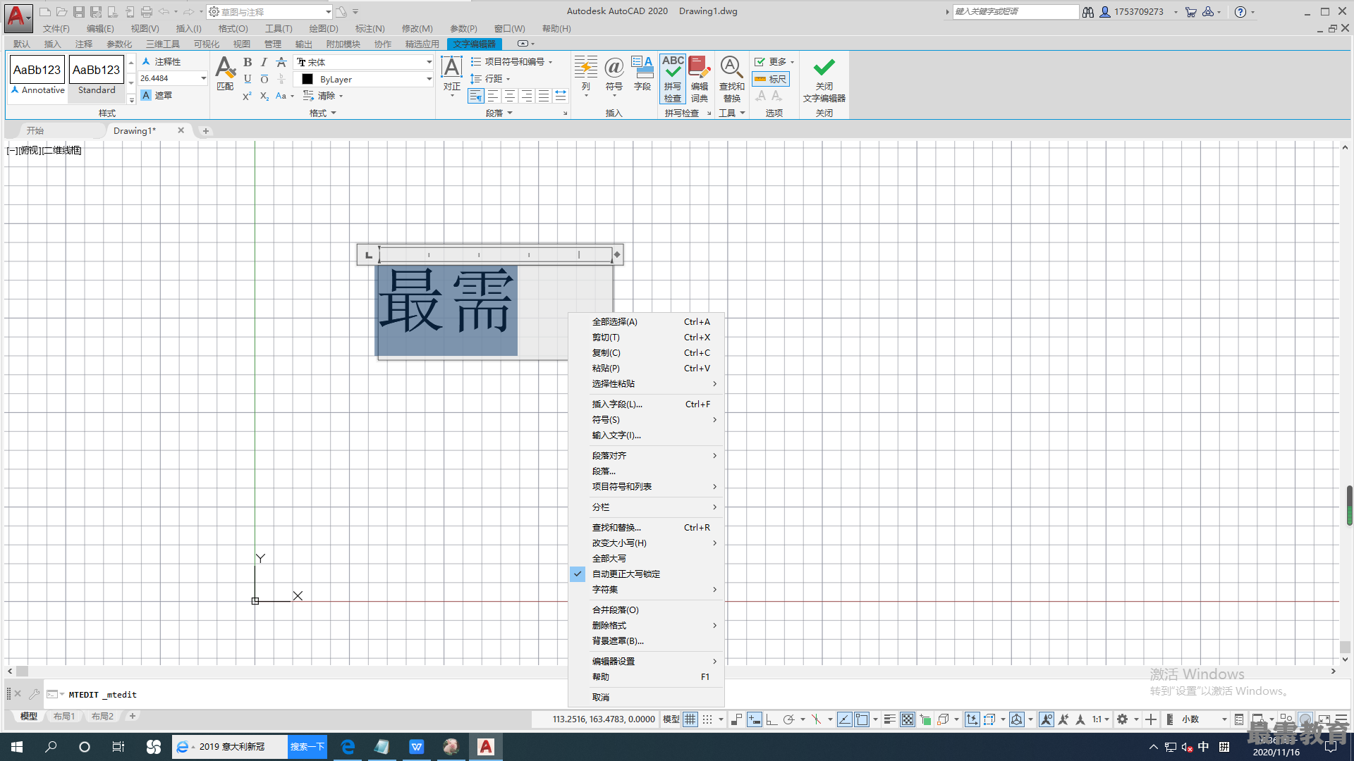Open the Justification (对正) tool

[451, 76]
